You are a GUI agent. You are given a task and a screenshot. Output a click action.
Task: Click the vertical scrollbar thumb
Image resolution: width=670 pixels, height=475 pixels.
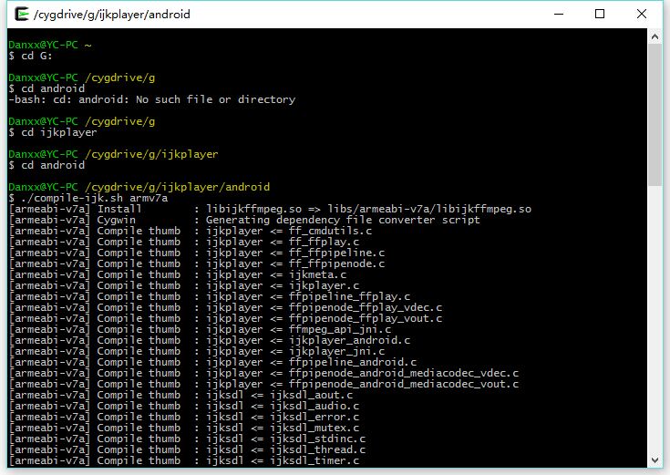pos(655,115)
